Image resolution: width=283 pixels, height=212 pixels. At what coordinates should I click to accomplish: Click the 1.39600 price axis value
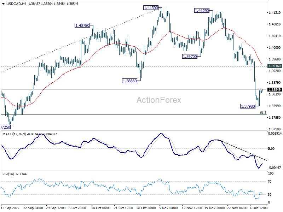275,59
